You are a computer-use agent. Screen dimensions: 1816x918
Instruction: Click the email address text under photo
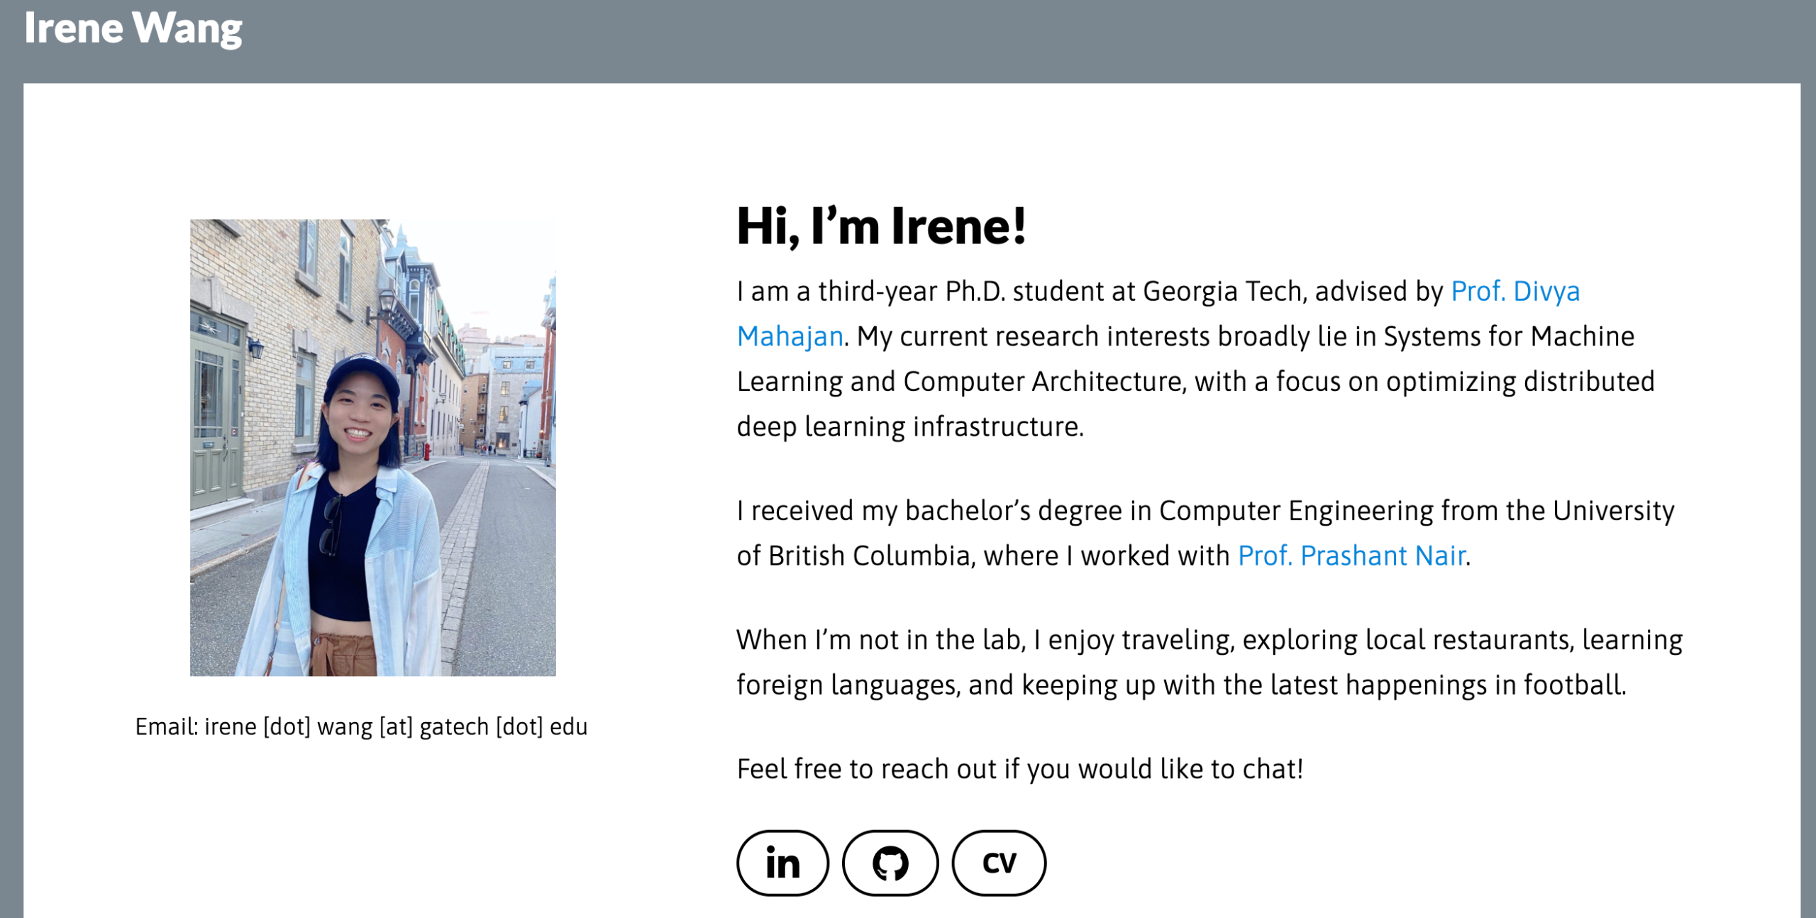click(361, 727)
